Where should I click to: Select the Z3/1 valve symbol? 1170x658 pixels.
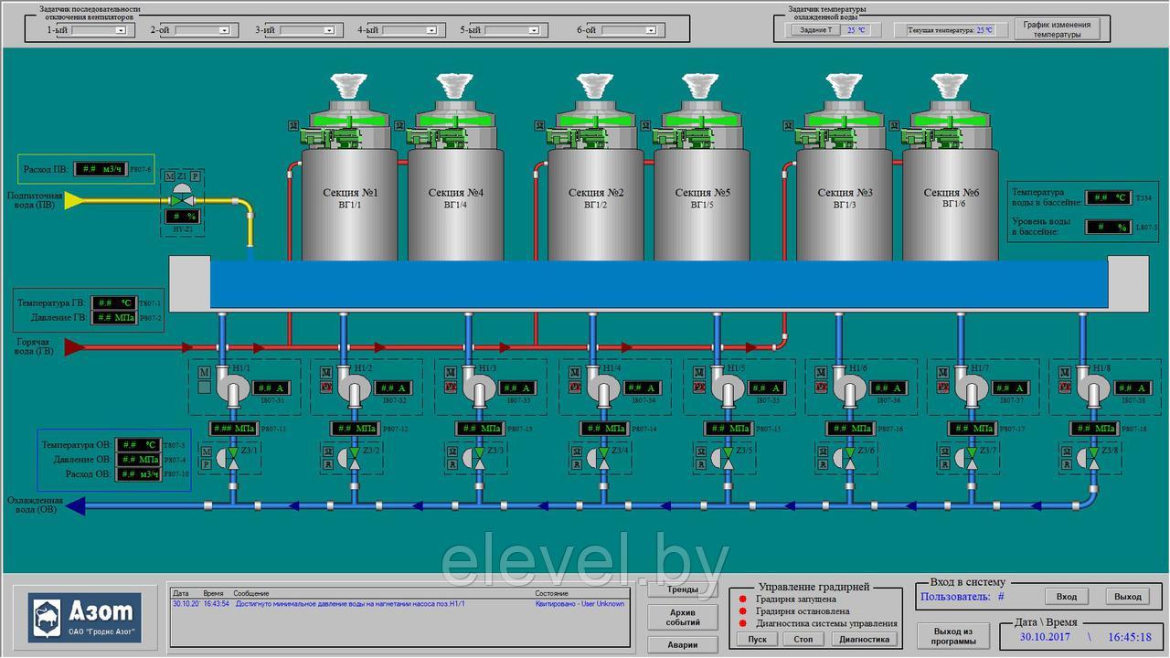(x=231, y=456)
